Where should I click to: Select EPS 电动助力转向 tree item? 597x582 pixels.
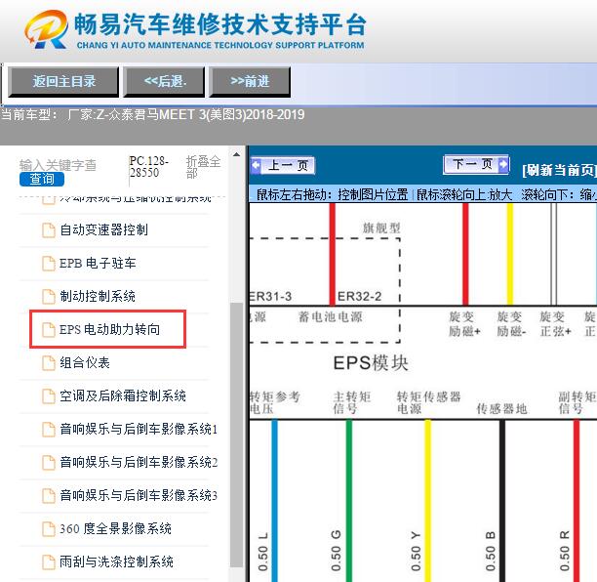pos(107,329)
